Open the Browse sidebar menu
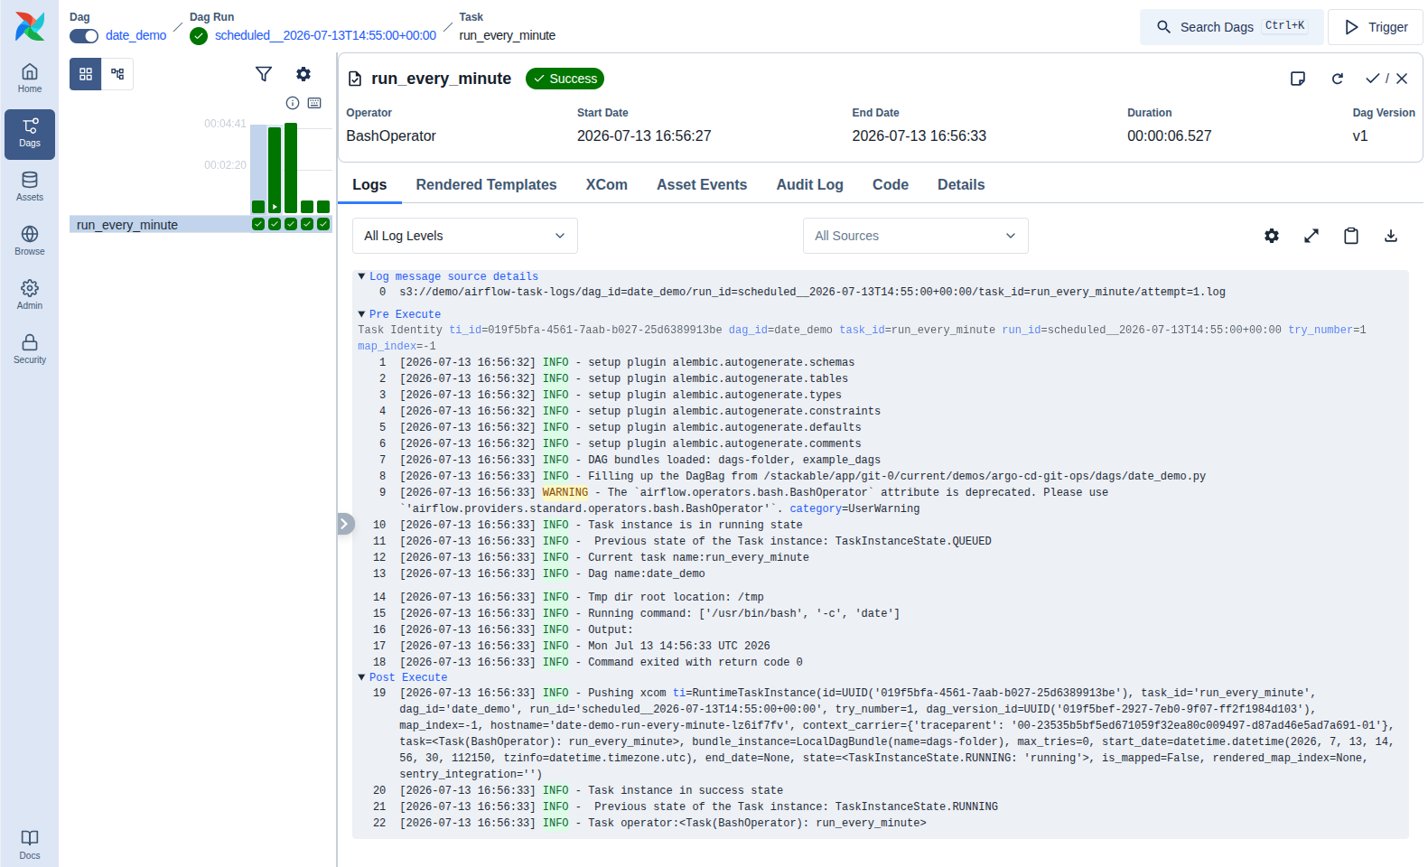The height and width of the screenshot is (867, 1428). (30, 241)
